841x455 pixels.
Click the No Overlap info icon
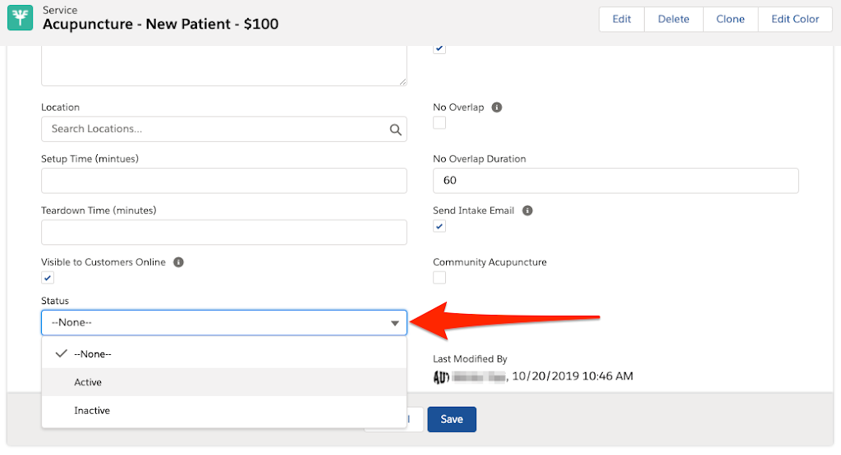[497, 107]
